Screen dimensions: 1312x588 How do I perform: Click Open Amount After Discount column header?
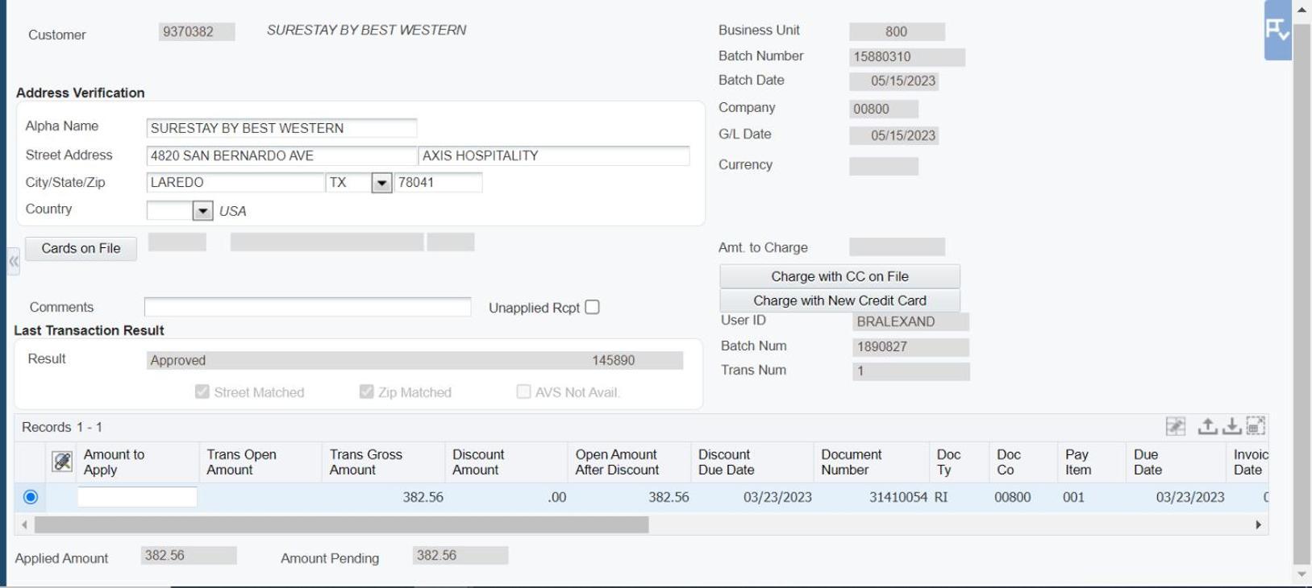(630, 462)
